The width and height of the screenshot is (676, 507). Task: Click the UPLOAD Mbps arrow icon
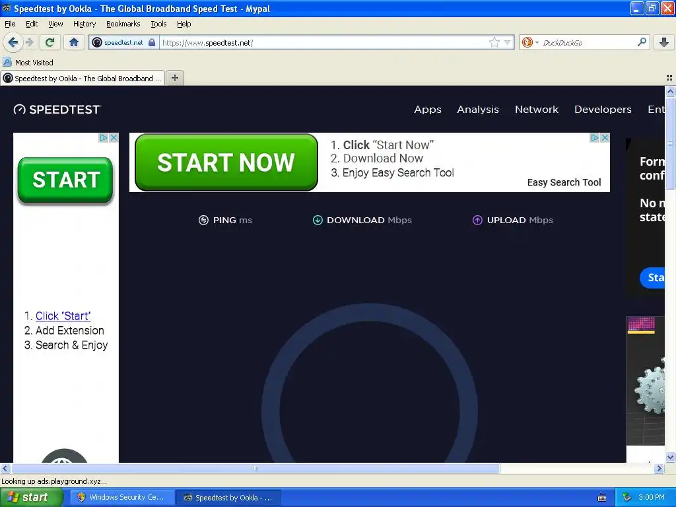coord(477,220)
